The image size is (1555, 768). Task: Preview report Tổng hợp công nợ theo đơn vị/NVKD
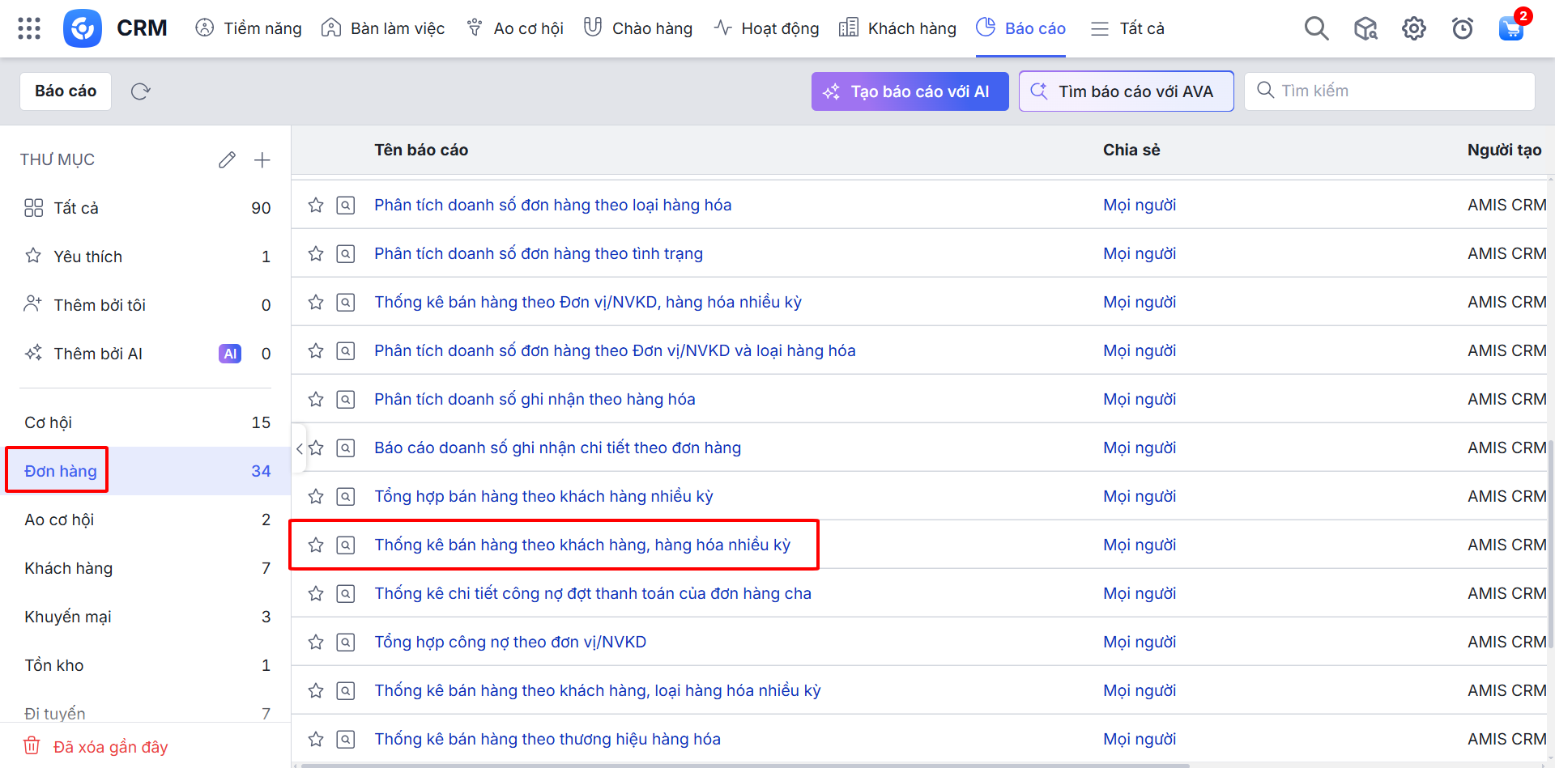click(x=346, y=643)
